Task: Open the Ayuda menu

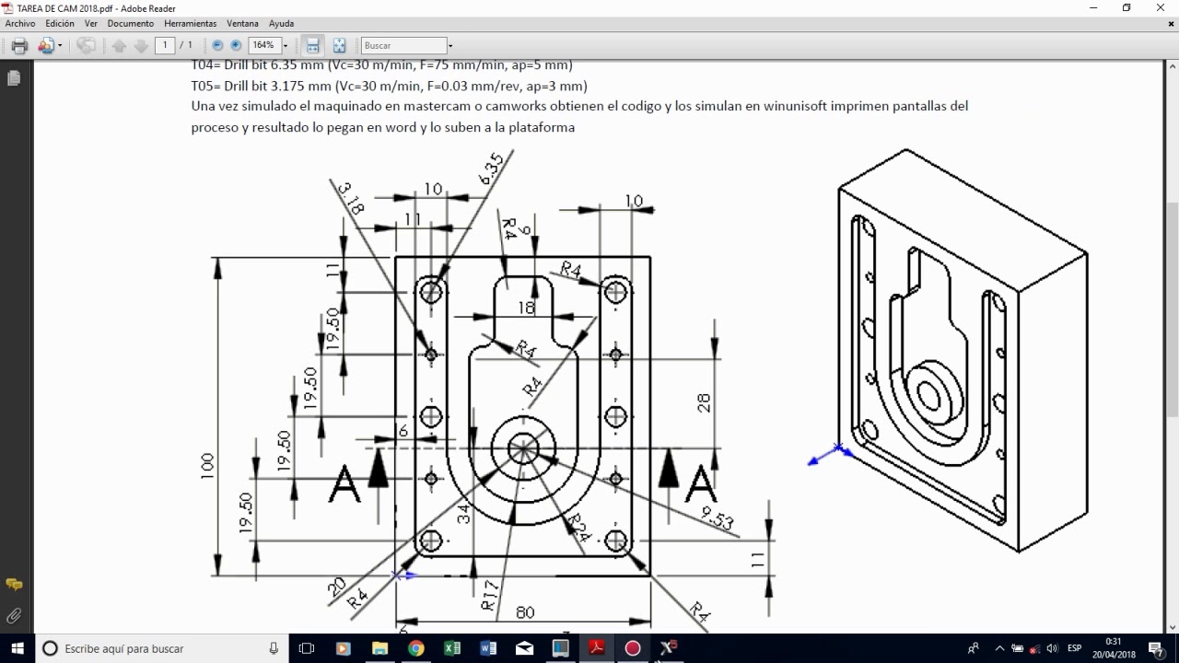Action: click(282, 23)
